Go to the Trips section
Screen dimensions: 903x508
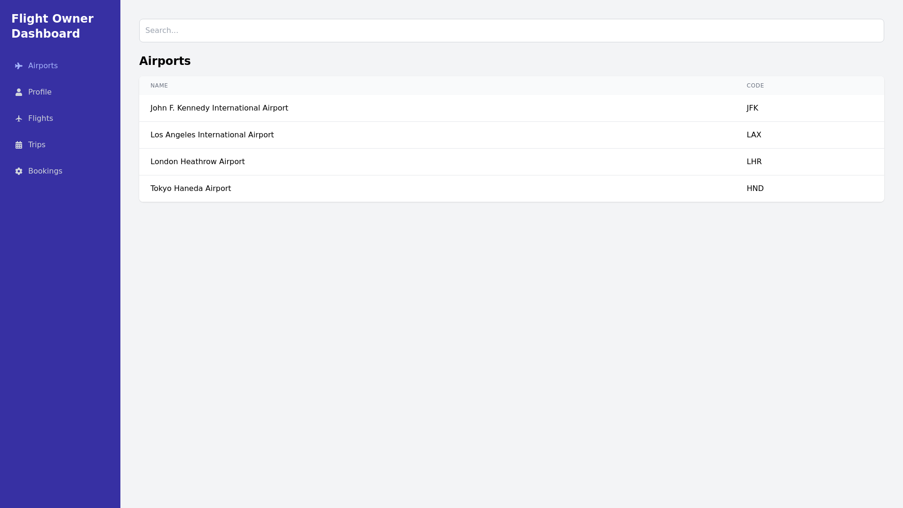click(36, 145)
